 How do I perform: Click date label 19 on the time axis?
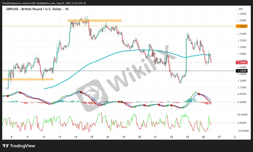(x=124, y=137)
